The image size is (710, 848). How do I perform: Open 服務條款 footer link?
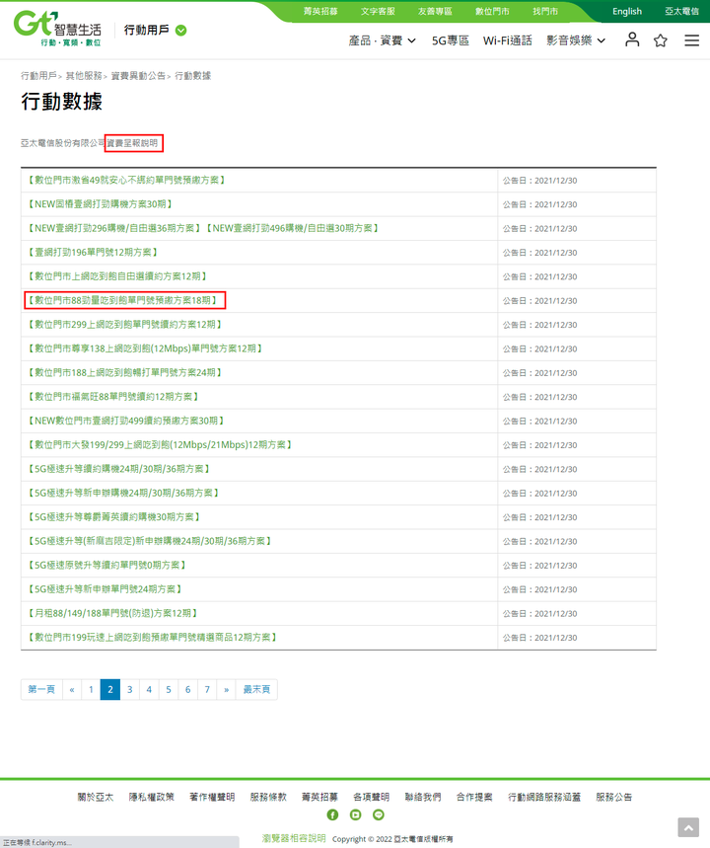pos(268,798)
